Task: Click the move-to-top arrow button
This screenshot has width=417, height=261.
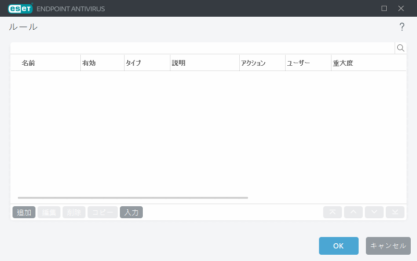Action: click(x=333, y=212)
